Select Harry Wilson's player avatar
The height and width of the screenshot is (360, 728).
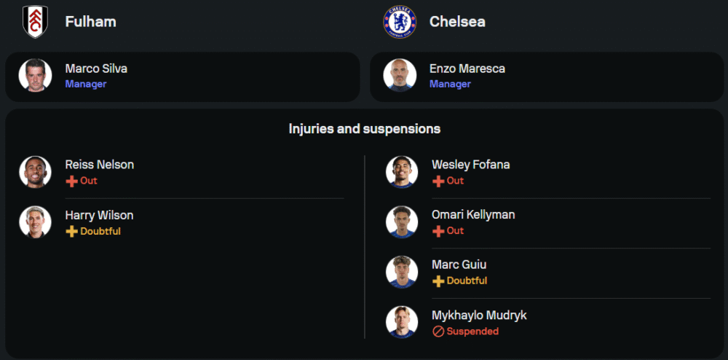[x=35, y=222]
